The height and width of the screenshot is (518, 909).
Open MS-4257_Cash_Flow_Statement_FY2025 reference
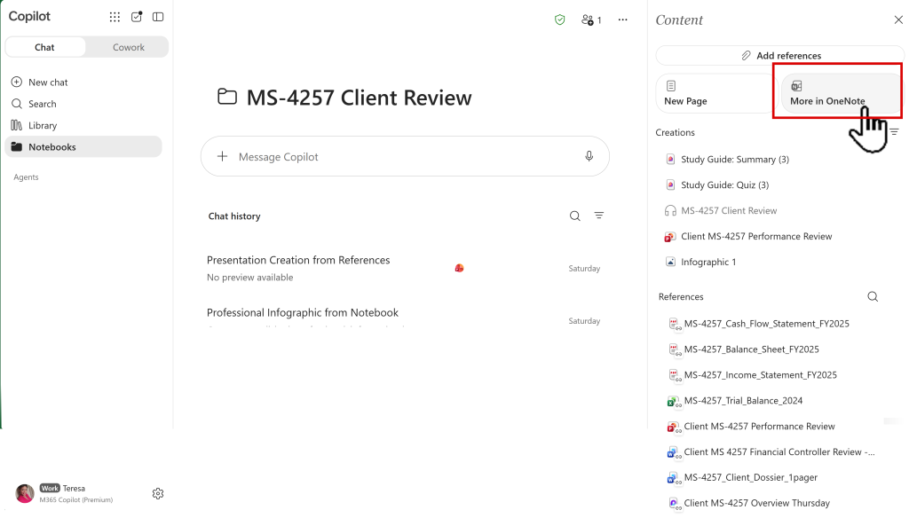pos(766,324)
